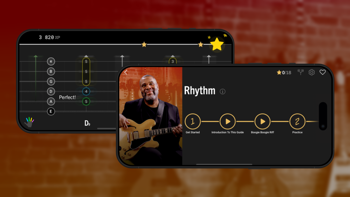Click the first star on progress bar
The image size is (350, 197).
pyautogui.click(x=144, y=44)
